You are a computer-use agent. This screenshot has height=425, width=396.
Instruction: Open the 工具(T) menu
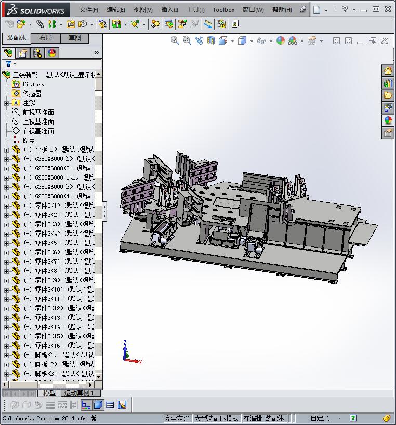click(195, 10)
